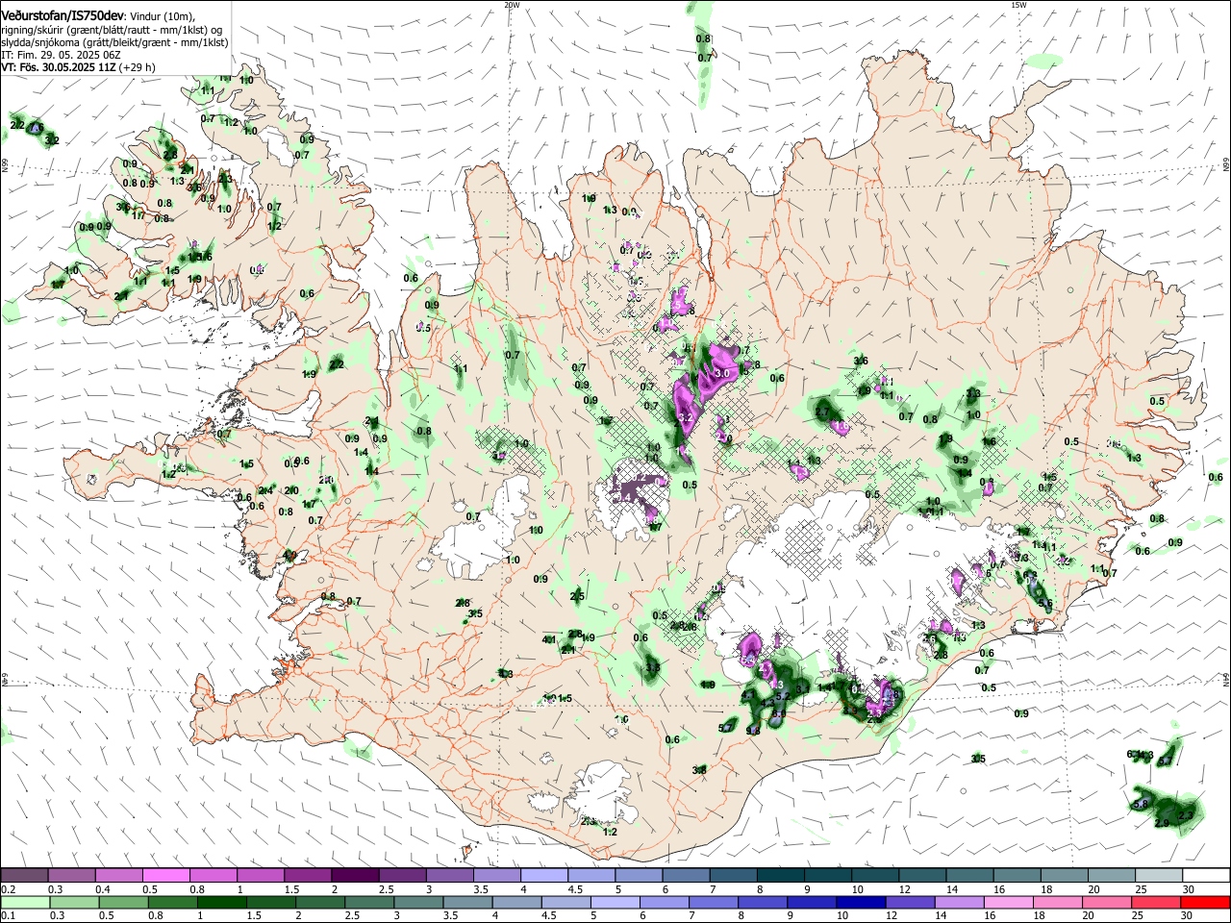
Task: Select the bright red swatch above 30
Action: 1206,902
